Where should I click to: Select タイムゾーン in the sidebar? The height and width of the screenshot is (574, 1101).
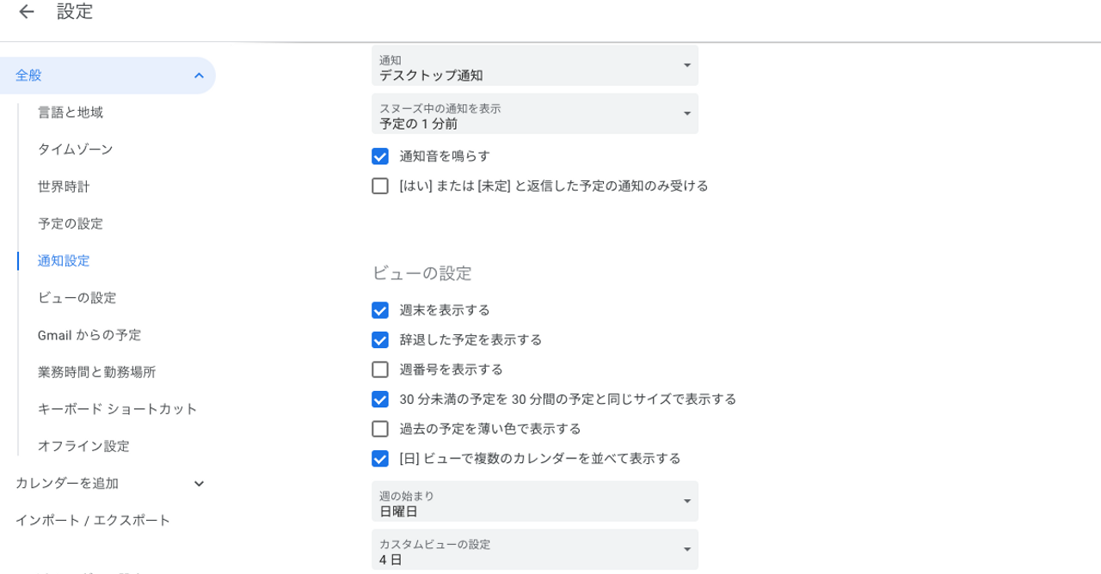[x=76, y=150]
